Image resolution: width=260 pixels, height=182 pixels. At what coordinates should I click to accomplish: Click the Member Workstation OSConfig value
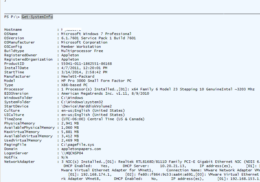pos(81,47)
